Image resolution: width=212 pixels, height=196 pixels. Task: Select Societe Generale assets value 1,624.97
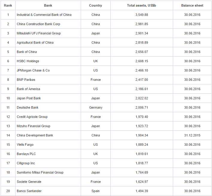click(141, 182)
